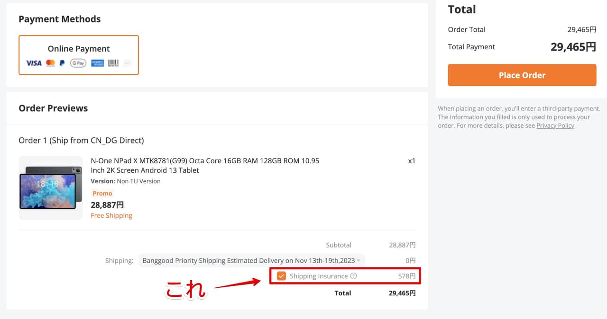
Task: Click the Visa card icon
Action: tap(34, 63)
